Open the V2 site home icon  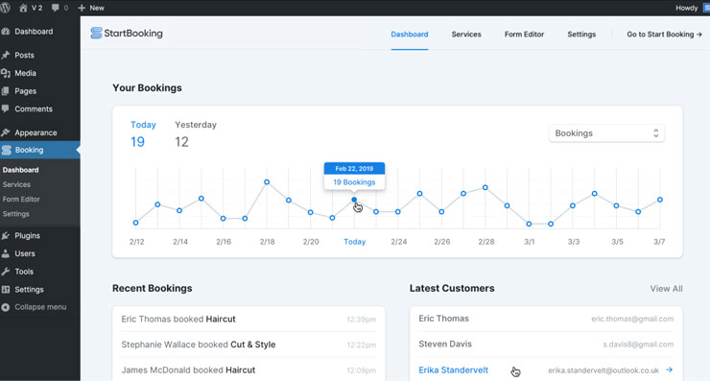point(23,8)
